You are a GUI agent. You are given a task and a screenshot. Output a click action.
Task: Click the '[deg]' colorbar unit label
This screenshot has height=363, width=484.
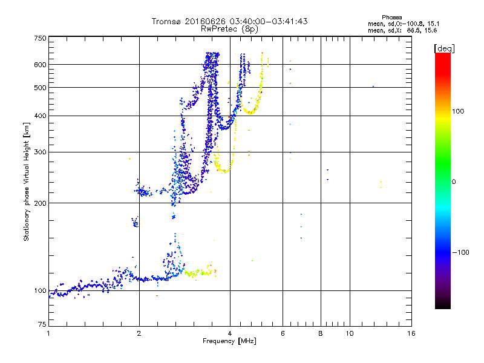click(x=444, y=48)
